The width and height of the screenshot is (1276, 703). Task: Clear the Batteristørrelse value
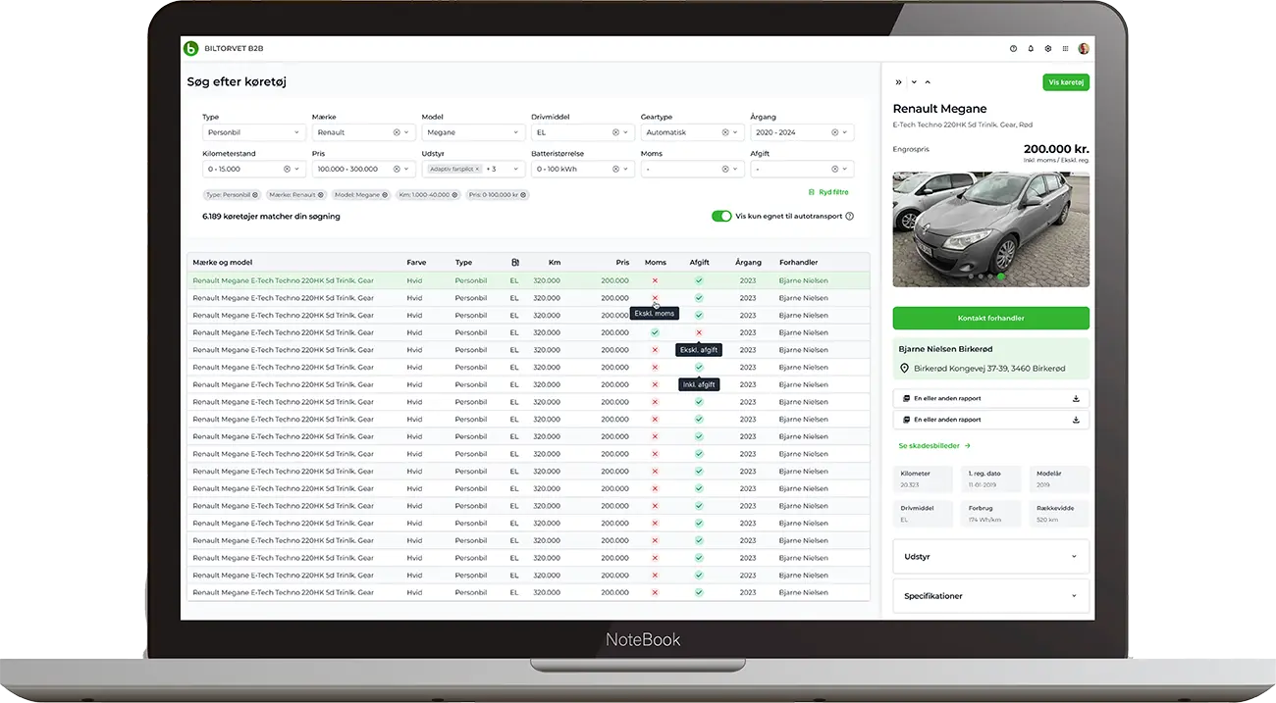point(616,169)
